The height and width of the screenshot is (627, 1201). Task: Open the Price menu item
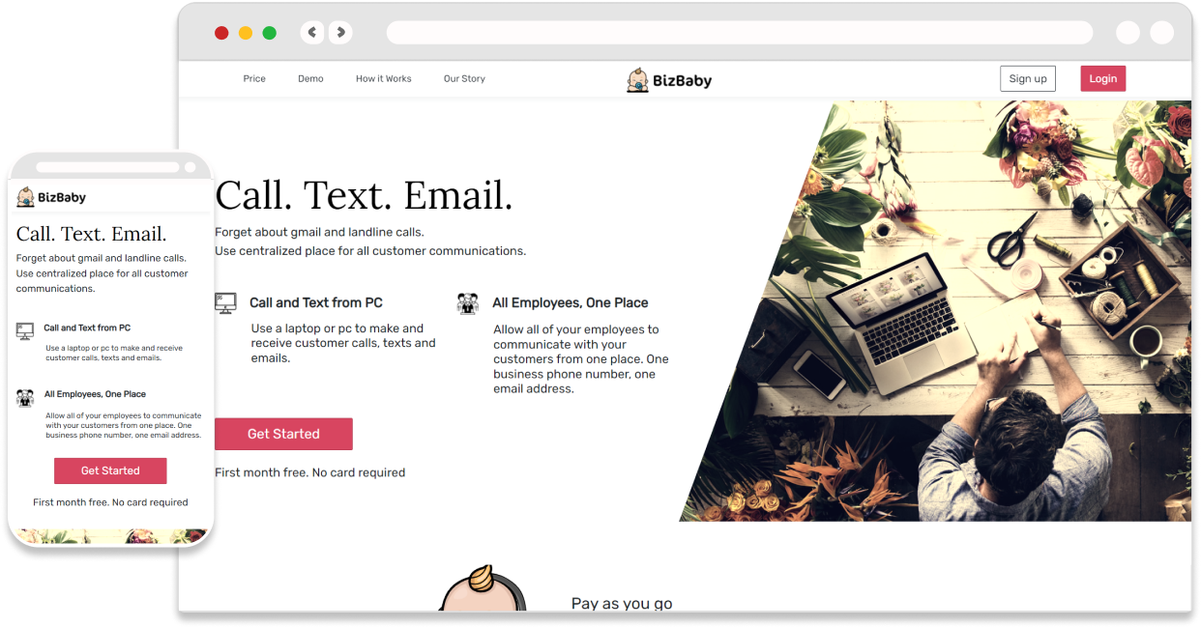click(254, 79)
